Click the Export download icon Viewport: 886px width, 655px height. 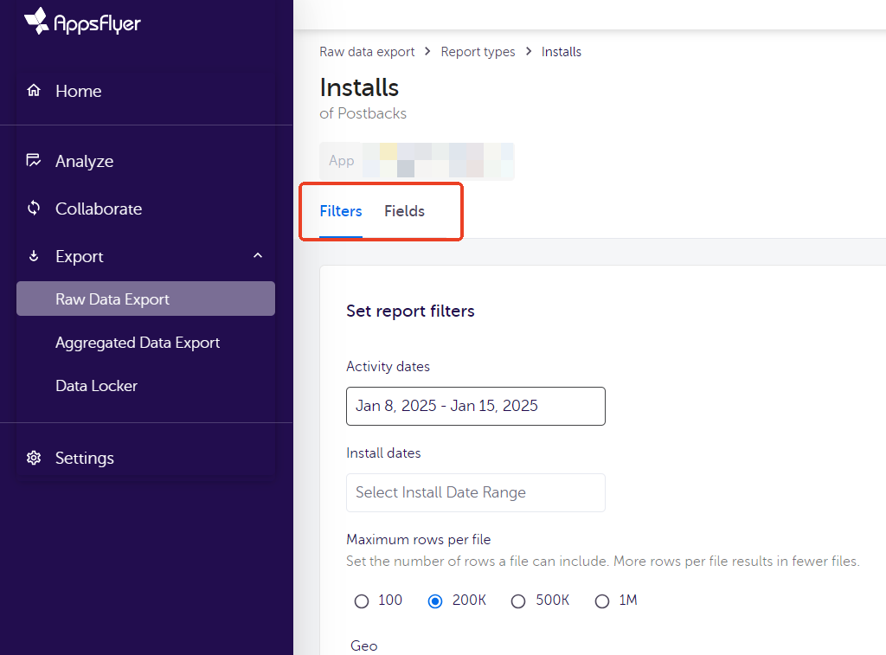(x=34, y=256)
